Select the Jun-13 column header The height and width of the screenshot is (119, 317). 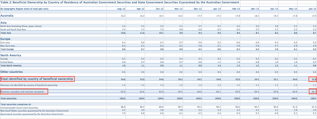[x=312, y=9]
